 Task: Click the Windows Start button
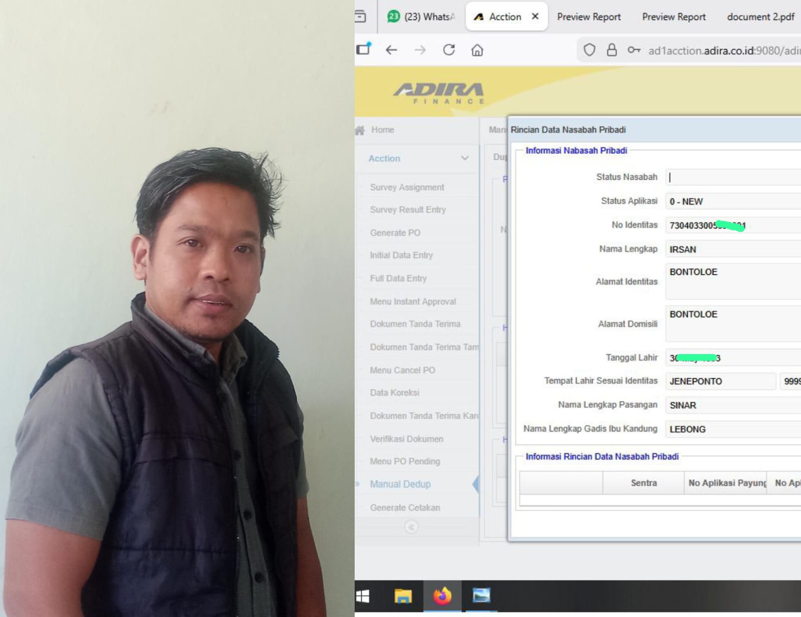[363, 596]
